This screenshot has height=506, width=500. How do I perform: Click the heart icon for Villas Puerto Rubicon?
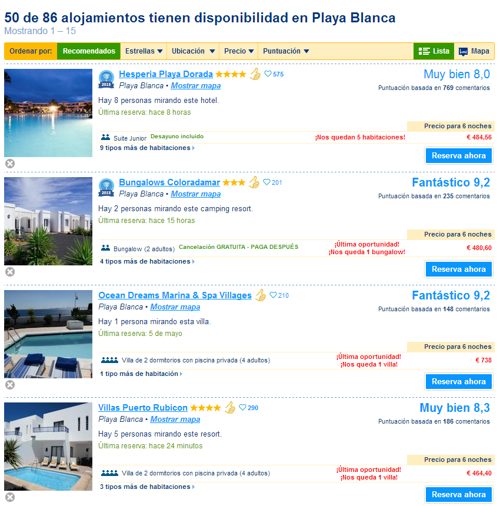242,408
